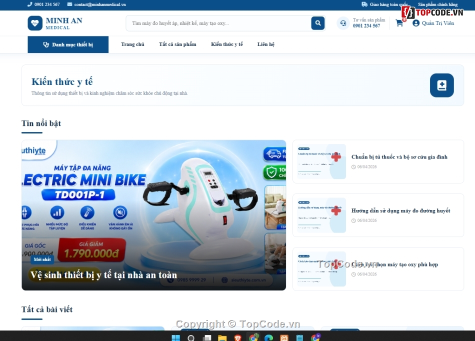This screenshot has height=341, width=475.
Task: Click the search magnifier button
Action: (x=318, y=23)
